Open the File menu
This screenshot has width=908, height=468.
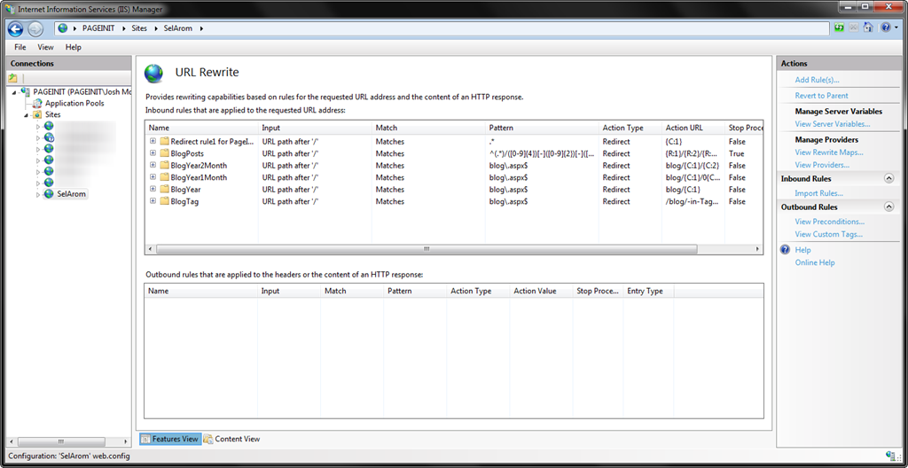point(20,47)
